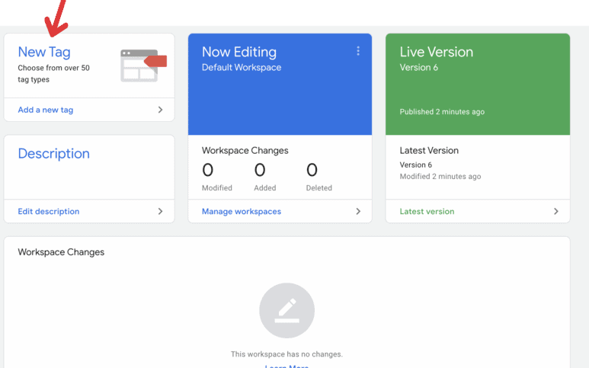Click the Live Version title
This screenshot has width=589, height=368.
pos(436,53)
